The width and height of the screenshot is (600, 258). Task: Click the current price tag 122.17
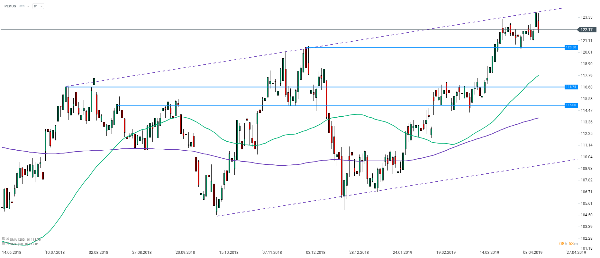pyautogui.click(x=586, y=29)
